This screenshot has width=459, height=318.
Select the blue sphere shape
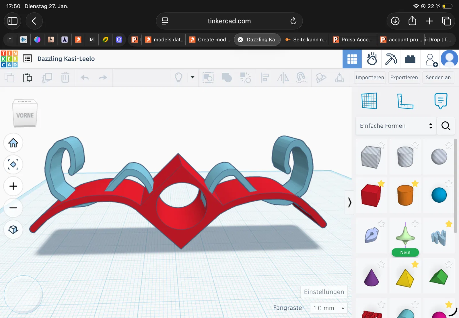(439, 195)
